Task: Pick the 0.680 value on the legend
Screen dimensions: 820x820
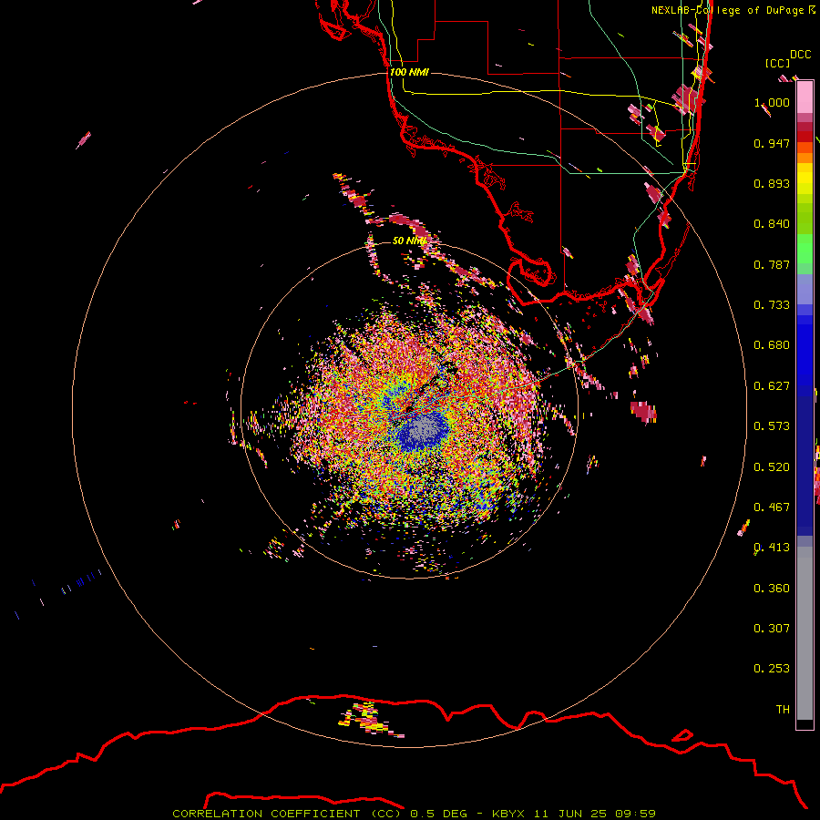Action: [772, 345]
